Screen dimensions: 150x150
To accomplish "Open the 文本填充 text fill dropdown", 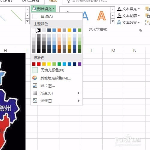I will (x=128, y=9).
